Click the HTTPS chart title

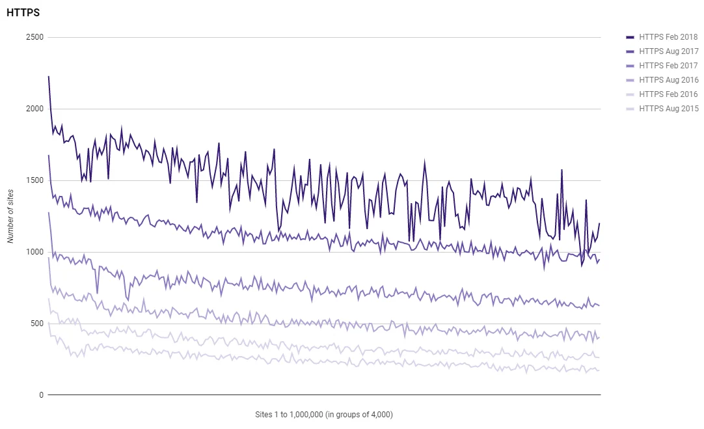[x=23, y=12]
